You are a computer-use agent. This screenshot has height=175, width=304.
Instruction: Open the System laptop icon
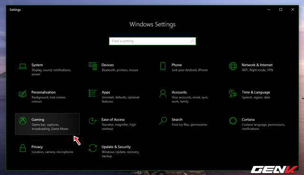pyautogui.click(x=23, y=67)
